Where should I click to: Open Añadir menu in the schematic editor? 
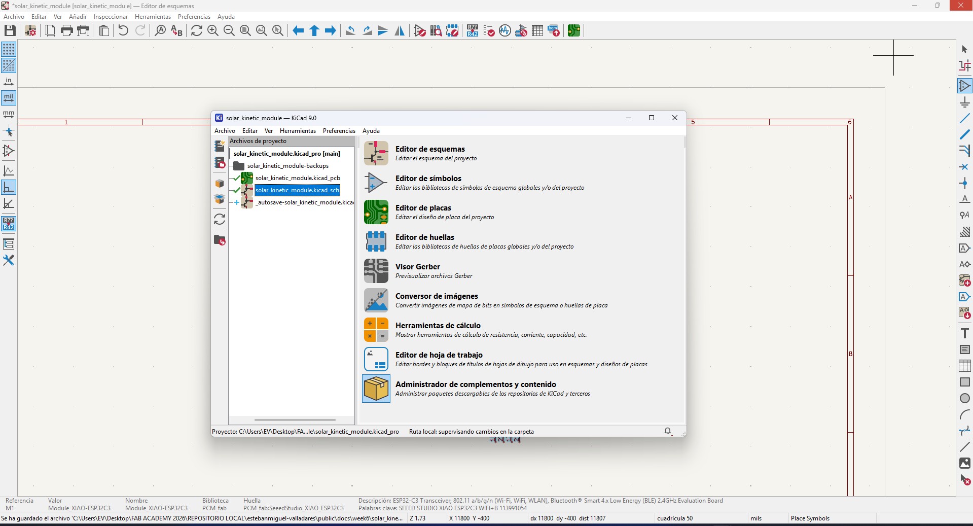click(78, 17)
